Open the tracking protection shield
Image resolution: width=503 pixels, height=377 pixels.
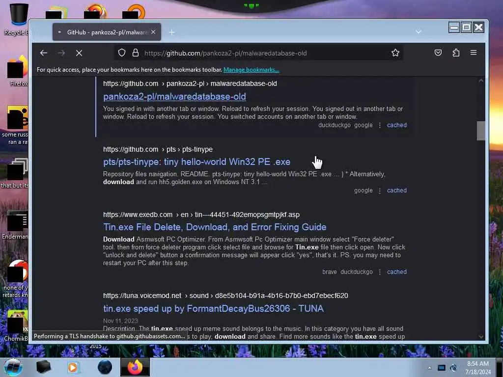pyautogui.click(x=122, y=53)
